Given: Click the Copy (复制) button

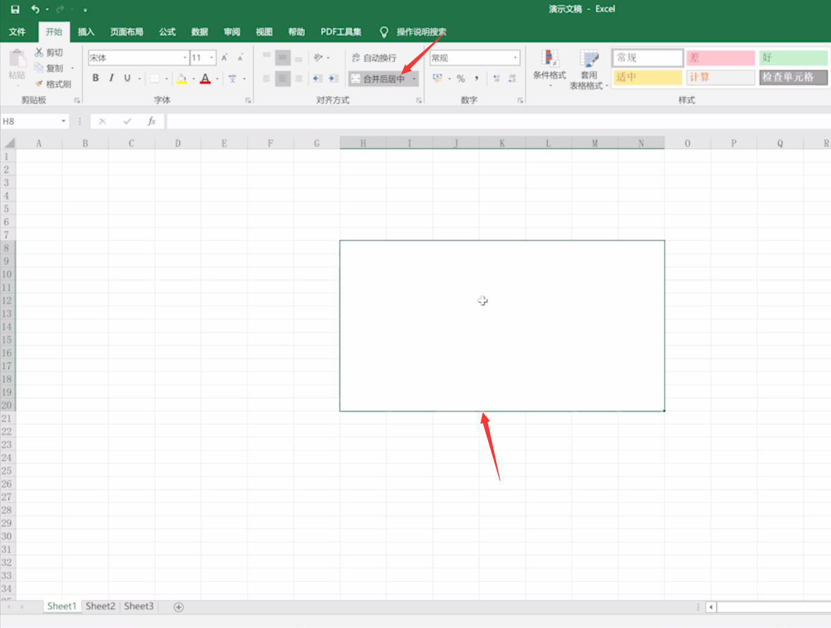Looking at the screenshot, I should coord(49,68).
